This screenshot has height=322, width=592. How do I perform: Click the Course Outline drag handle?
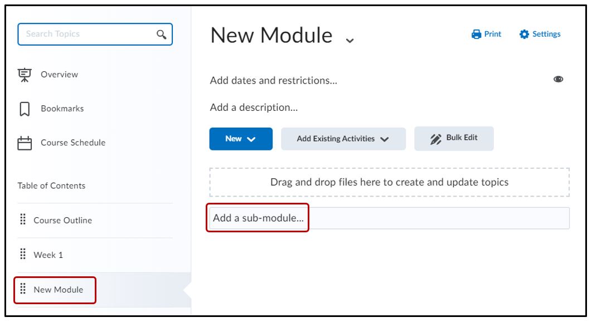click(x=23, y=220)
